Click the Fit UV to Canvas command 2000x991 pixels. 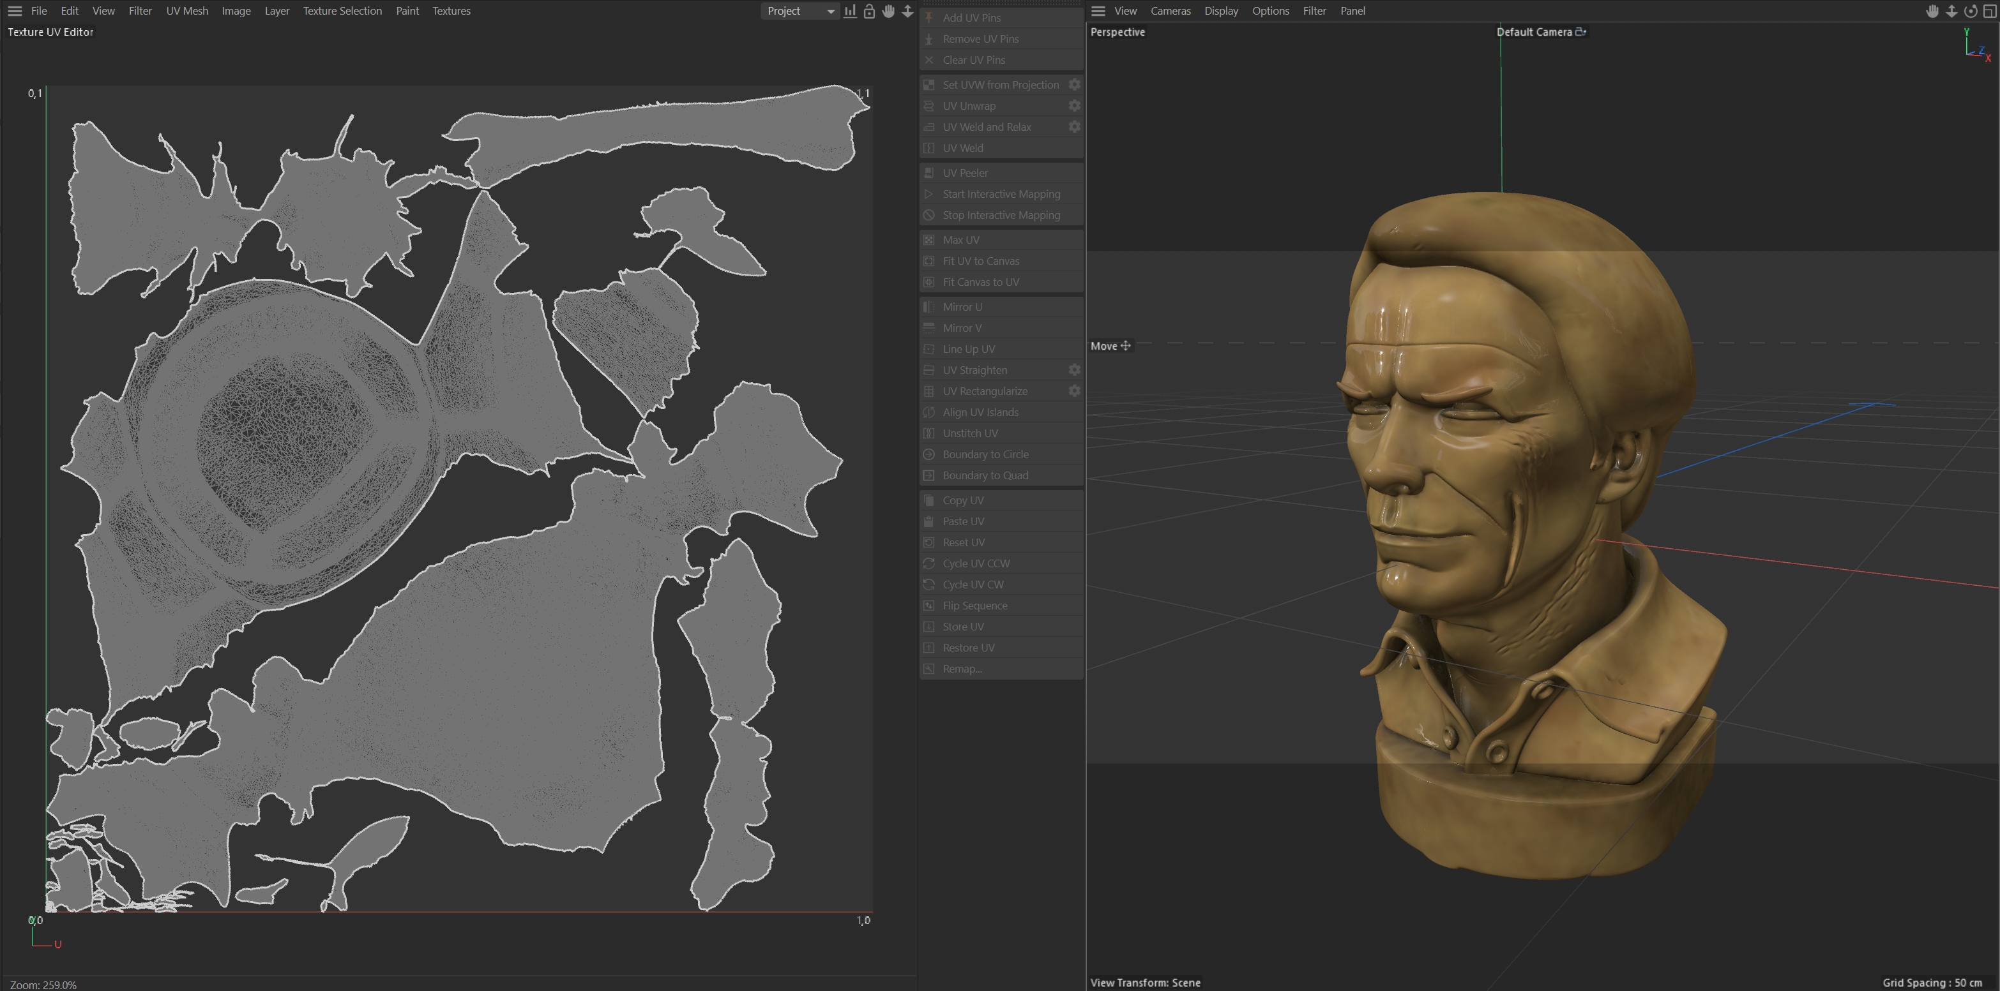click(x=981, y=261)
